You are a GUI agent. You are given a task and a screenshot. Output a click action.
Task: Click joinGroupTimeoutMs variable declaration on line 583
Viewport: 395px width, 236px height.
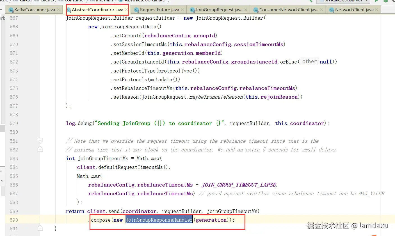pyautogui.click(x=103, y=158)
